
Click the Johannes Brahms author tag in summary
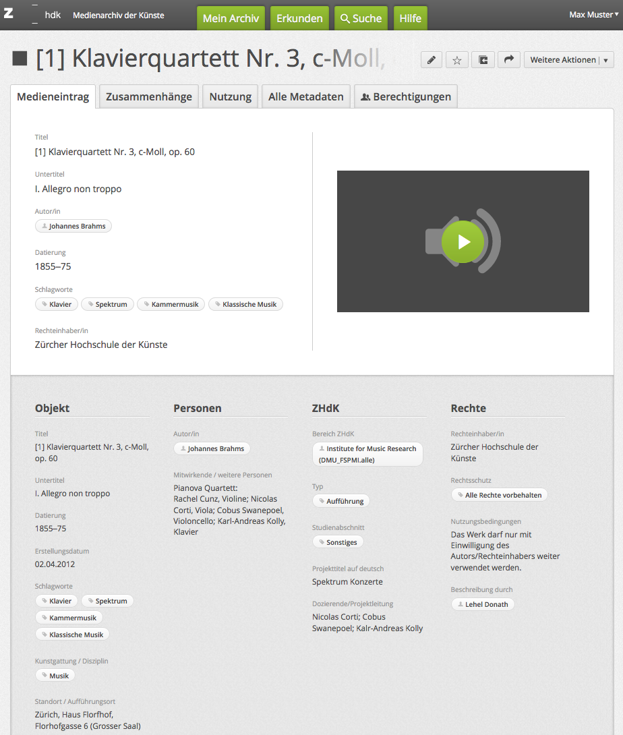tap(73, 226)
